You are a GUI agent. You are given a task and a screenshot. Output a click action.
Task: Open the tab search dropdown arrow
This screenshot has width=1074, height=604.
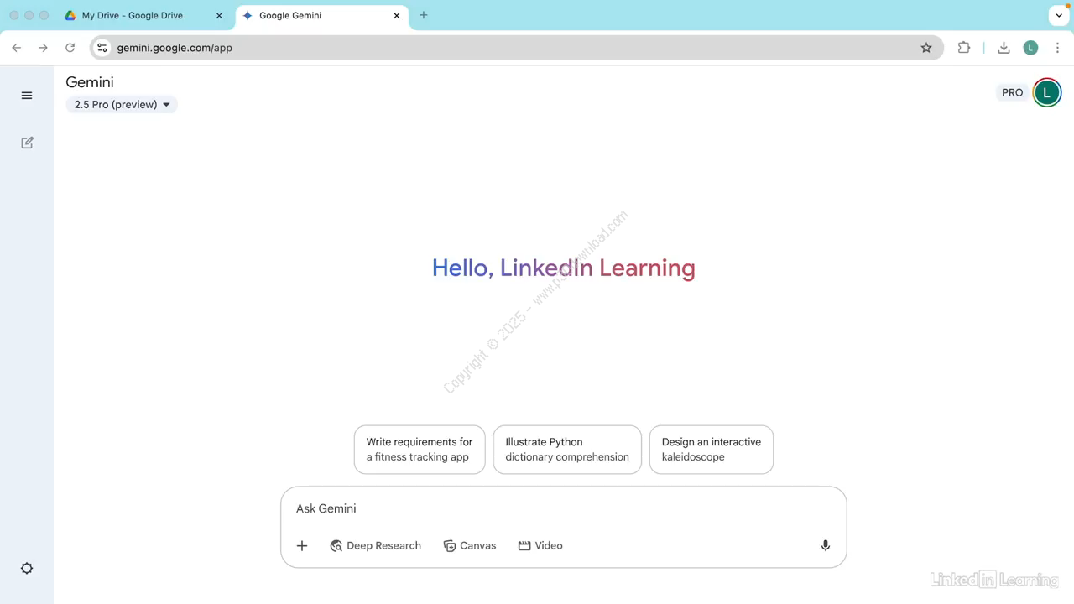point(1059,15)
